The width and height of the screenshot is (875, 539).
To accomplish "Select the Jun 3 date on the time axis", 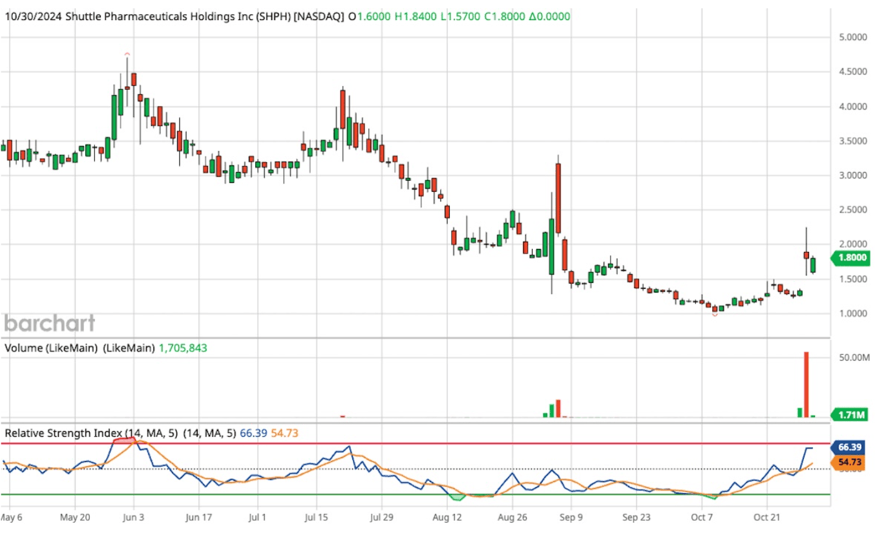I will point(132,518).
